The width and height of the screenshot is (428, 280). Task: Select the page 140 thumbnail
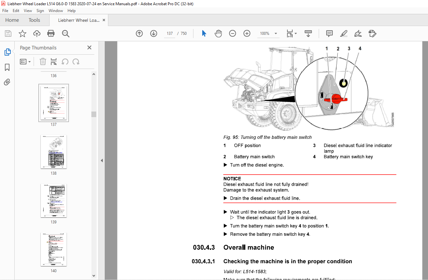coord(53,249)
